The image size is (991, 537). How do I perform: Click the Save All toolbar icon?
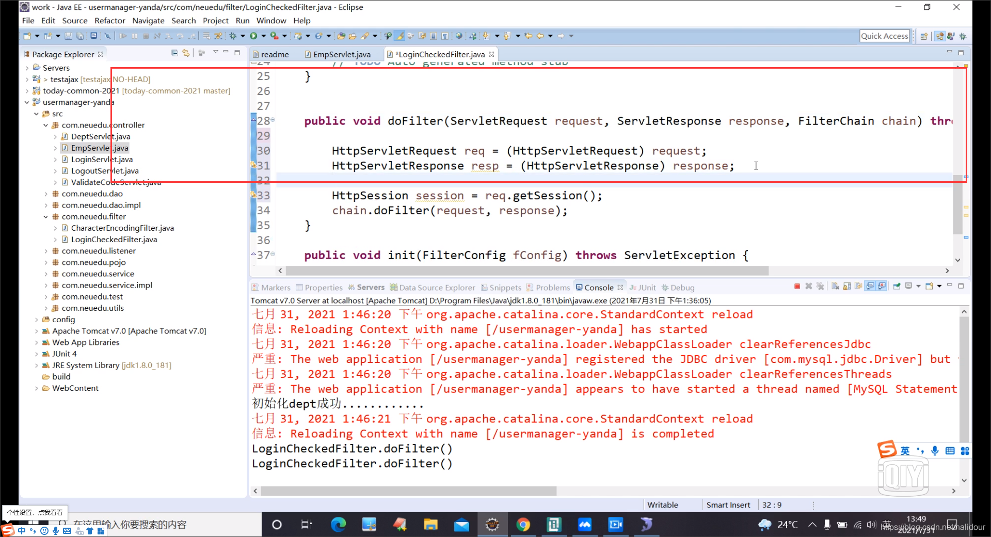(x=80, y=36)
